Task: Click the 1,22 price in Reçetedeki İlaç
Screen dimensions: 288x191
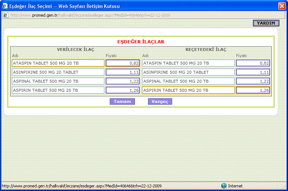Action: coord(253,81)
